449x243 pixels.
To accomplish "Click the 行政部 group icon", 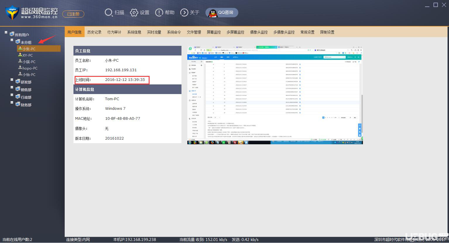I will [x=18, y=97].
